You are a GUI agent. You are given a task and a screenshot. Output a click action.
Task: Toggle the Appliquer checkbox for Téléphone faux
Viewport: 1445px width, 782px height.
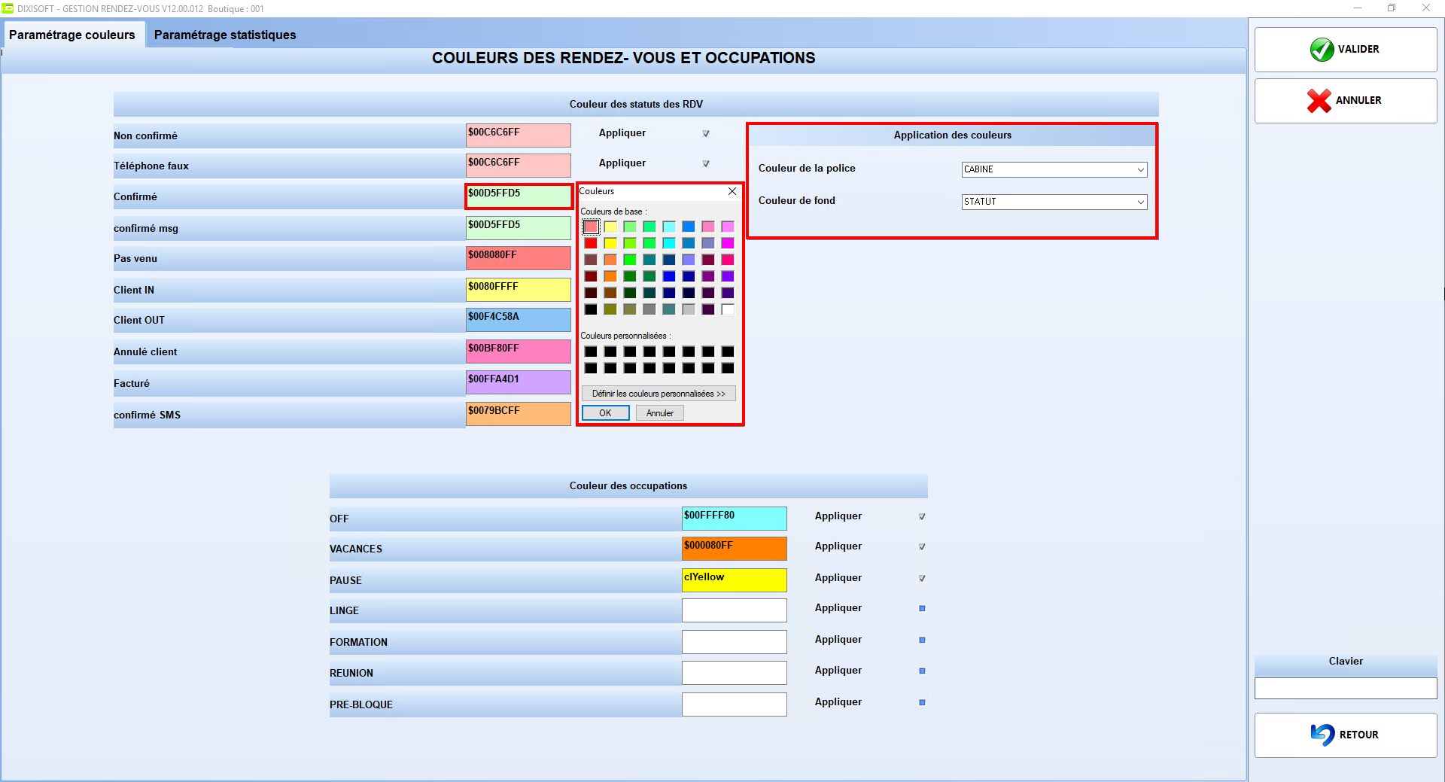[x=706, y=163]
